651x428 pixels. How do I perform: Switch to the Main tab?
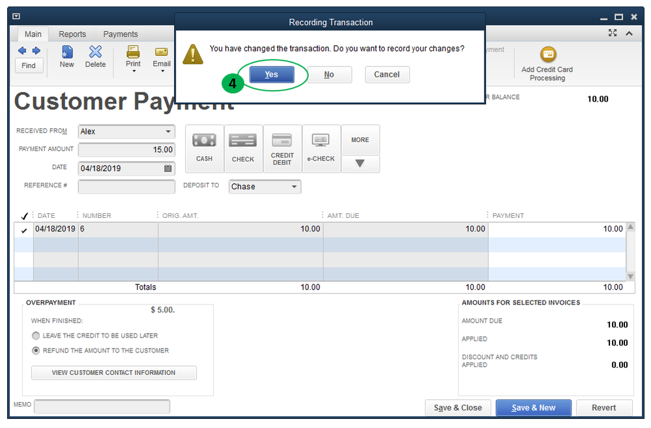coord(33,34)
